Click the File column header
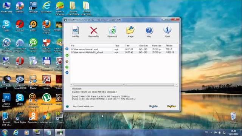The height and width of the screenshot is (136, 242). tap(92, 46)
